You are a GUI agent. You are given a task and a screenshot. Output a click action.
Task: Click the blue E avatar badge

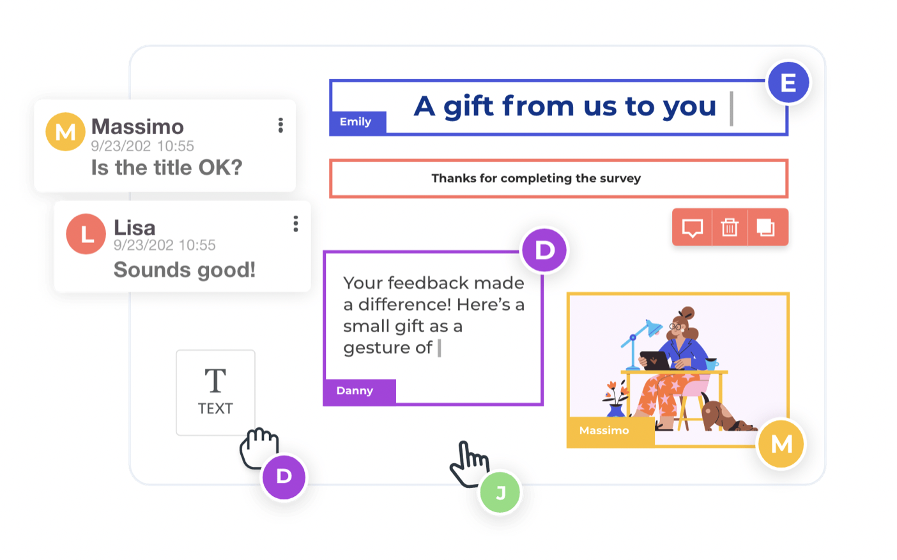click(788, 82)
